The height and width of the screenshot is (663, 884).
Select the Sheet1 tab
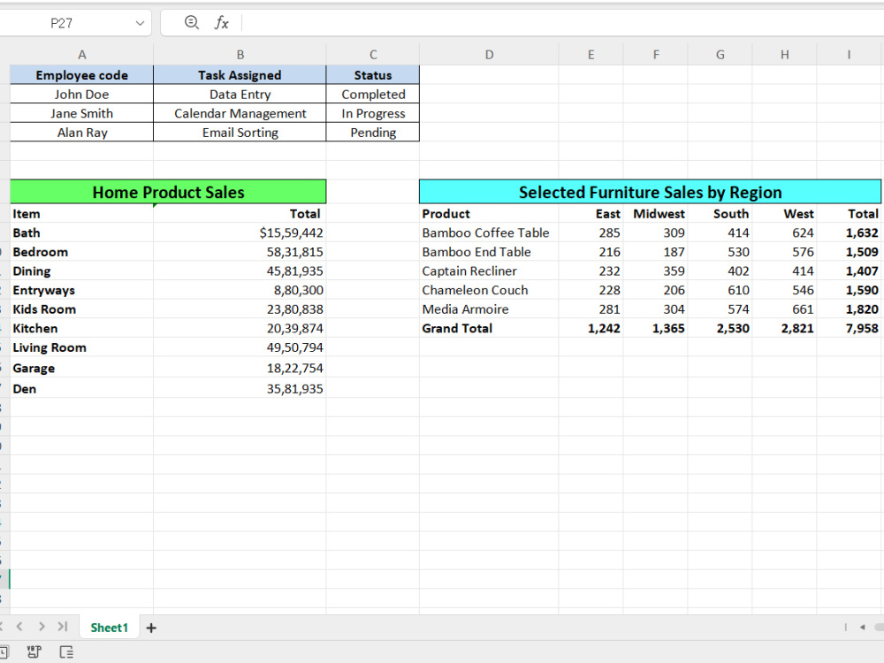(x=110, y=628)
